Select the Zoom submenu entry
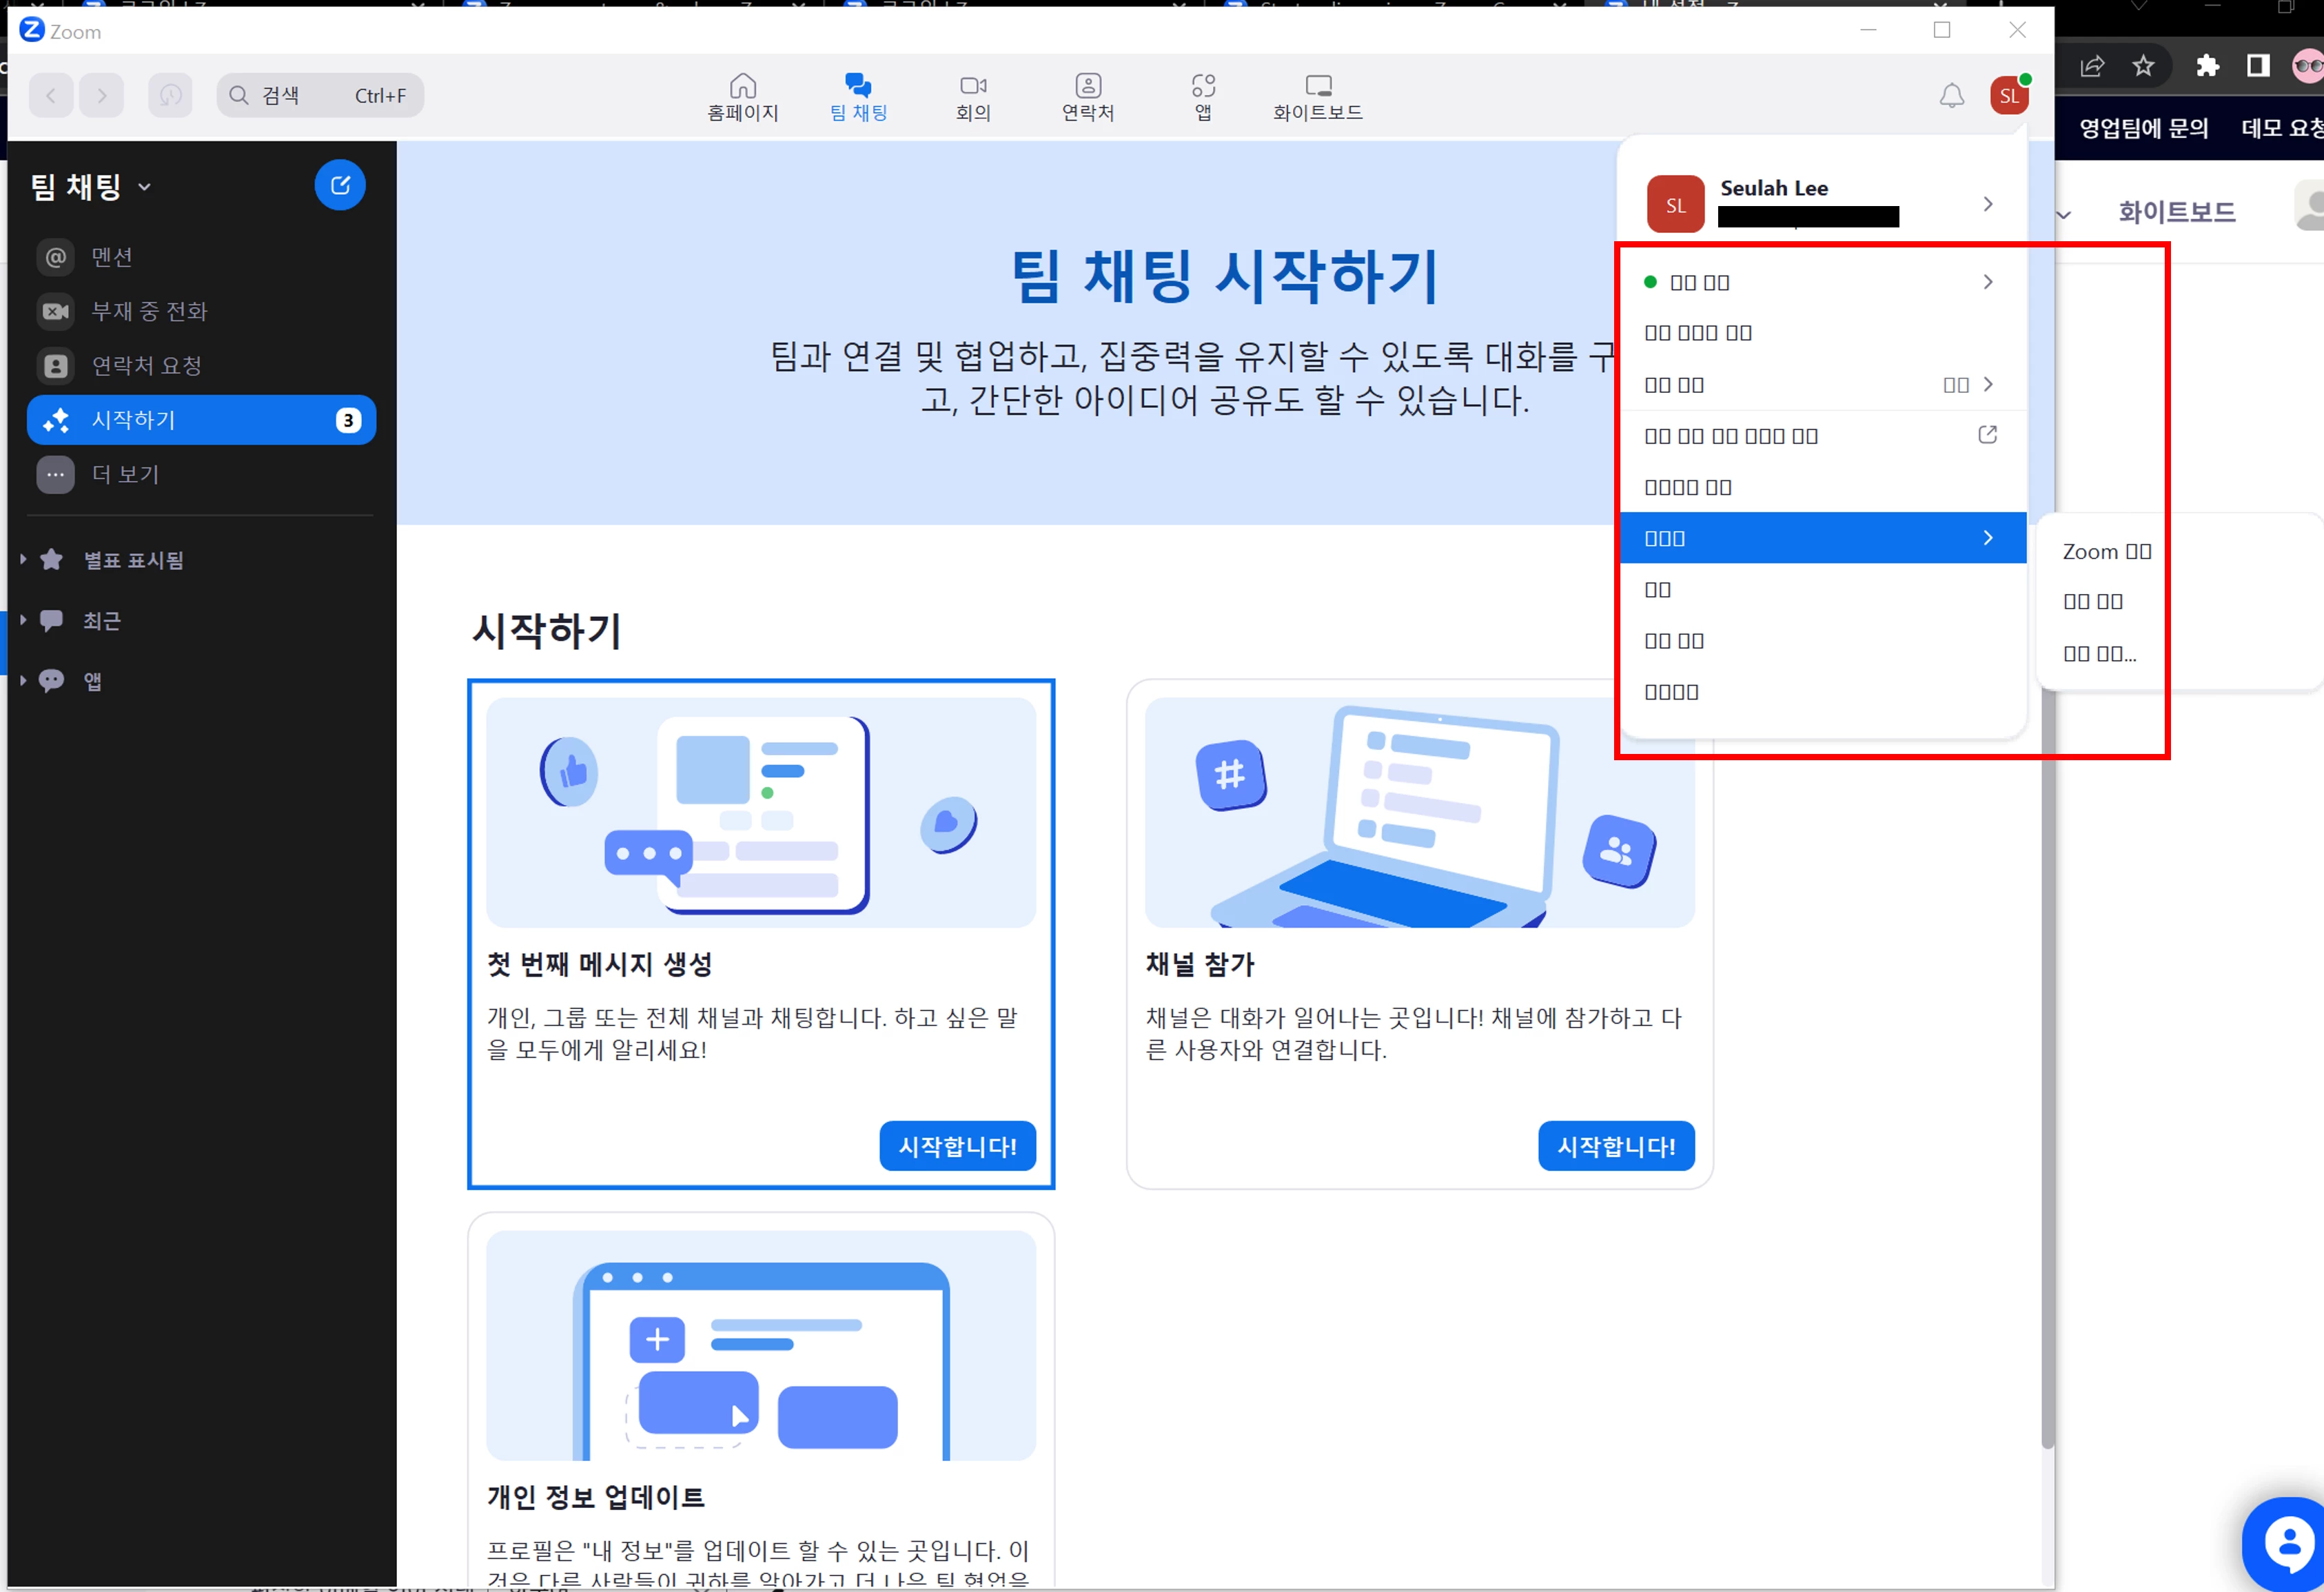The width and height of the screenshot is (2324, 1592). click(2106, 552)
